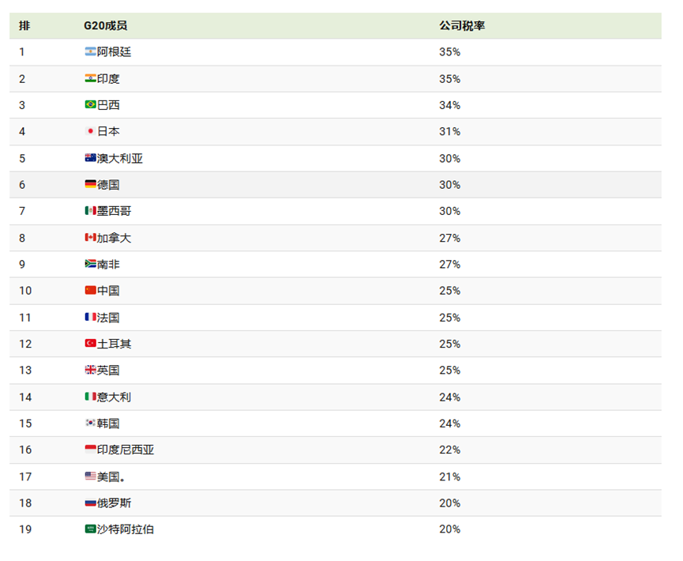Select the G20成员 column header

pos(106,26)
